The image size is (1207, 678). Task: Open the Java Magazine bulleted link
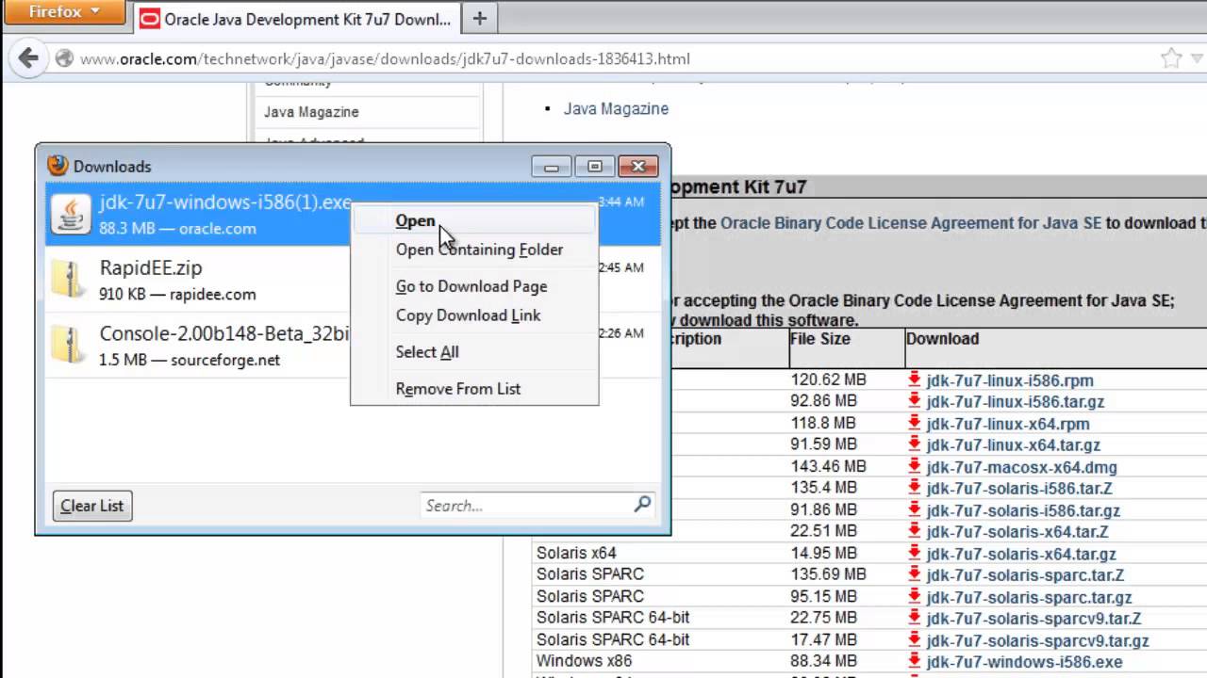(x=616, y=108)
